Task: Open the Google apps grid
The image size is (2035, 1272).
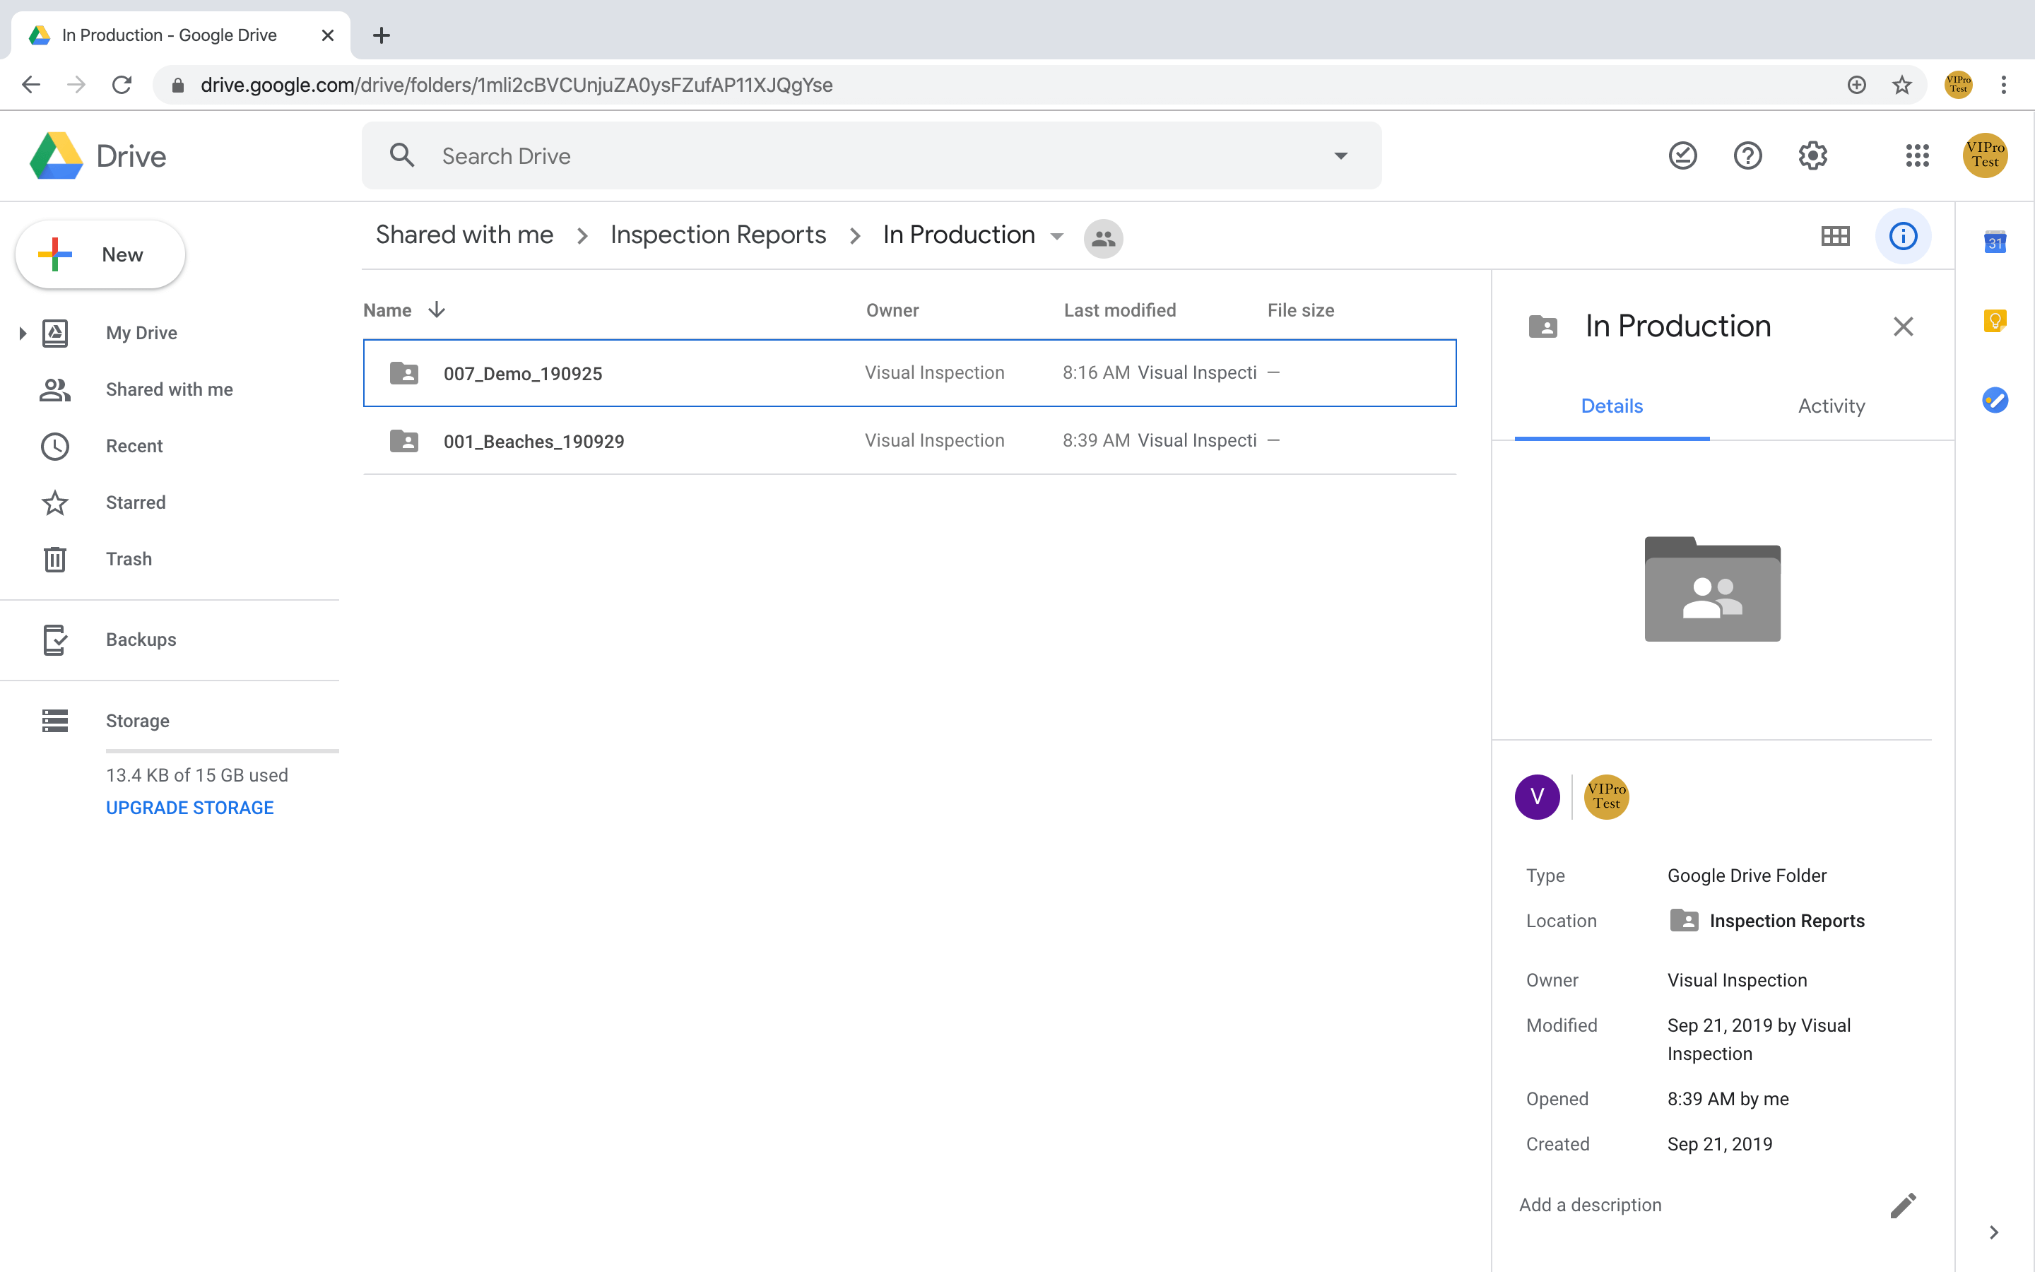Action: [1917, 155]
